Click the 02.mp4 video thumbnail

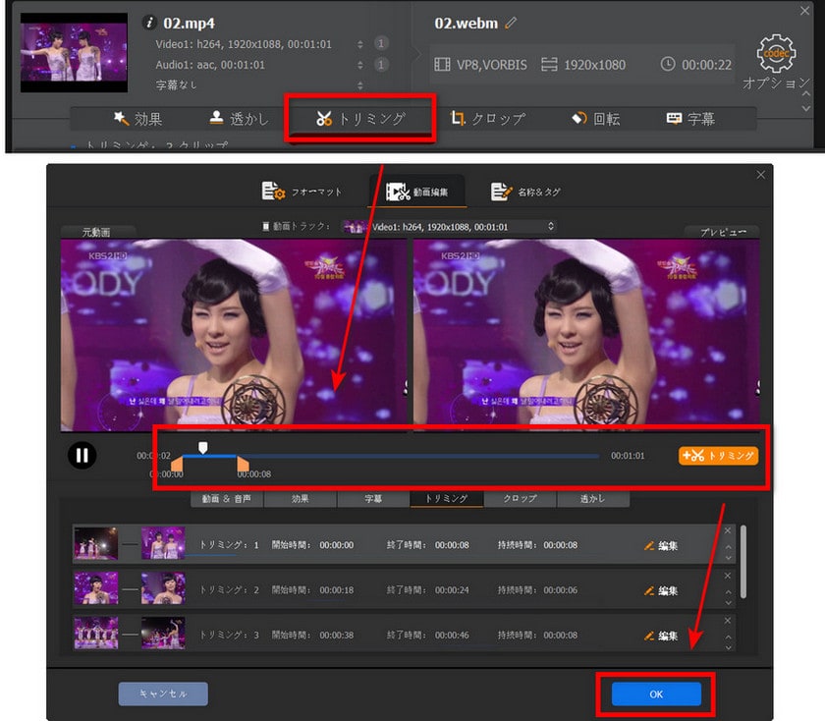[x=74, y=53]
